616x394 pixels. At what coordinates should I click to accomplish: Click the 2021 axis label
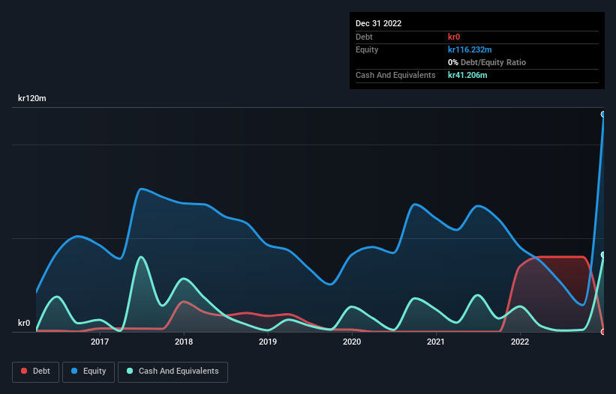(x=436, y=342)
